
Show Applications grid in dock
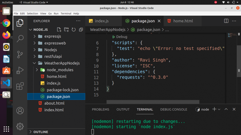[6, 129]
